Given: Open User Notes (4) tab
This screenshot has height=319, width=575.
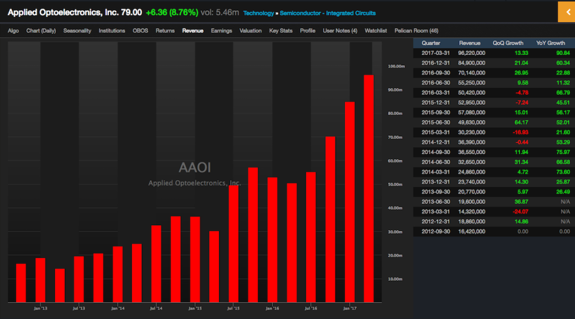Looking at the screenshot, I should (340, 31).
